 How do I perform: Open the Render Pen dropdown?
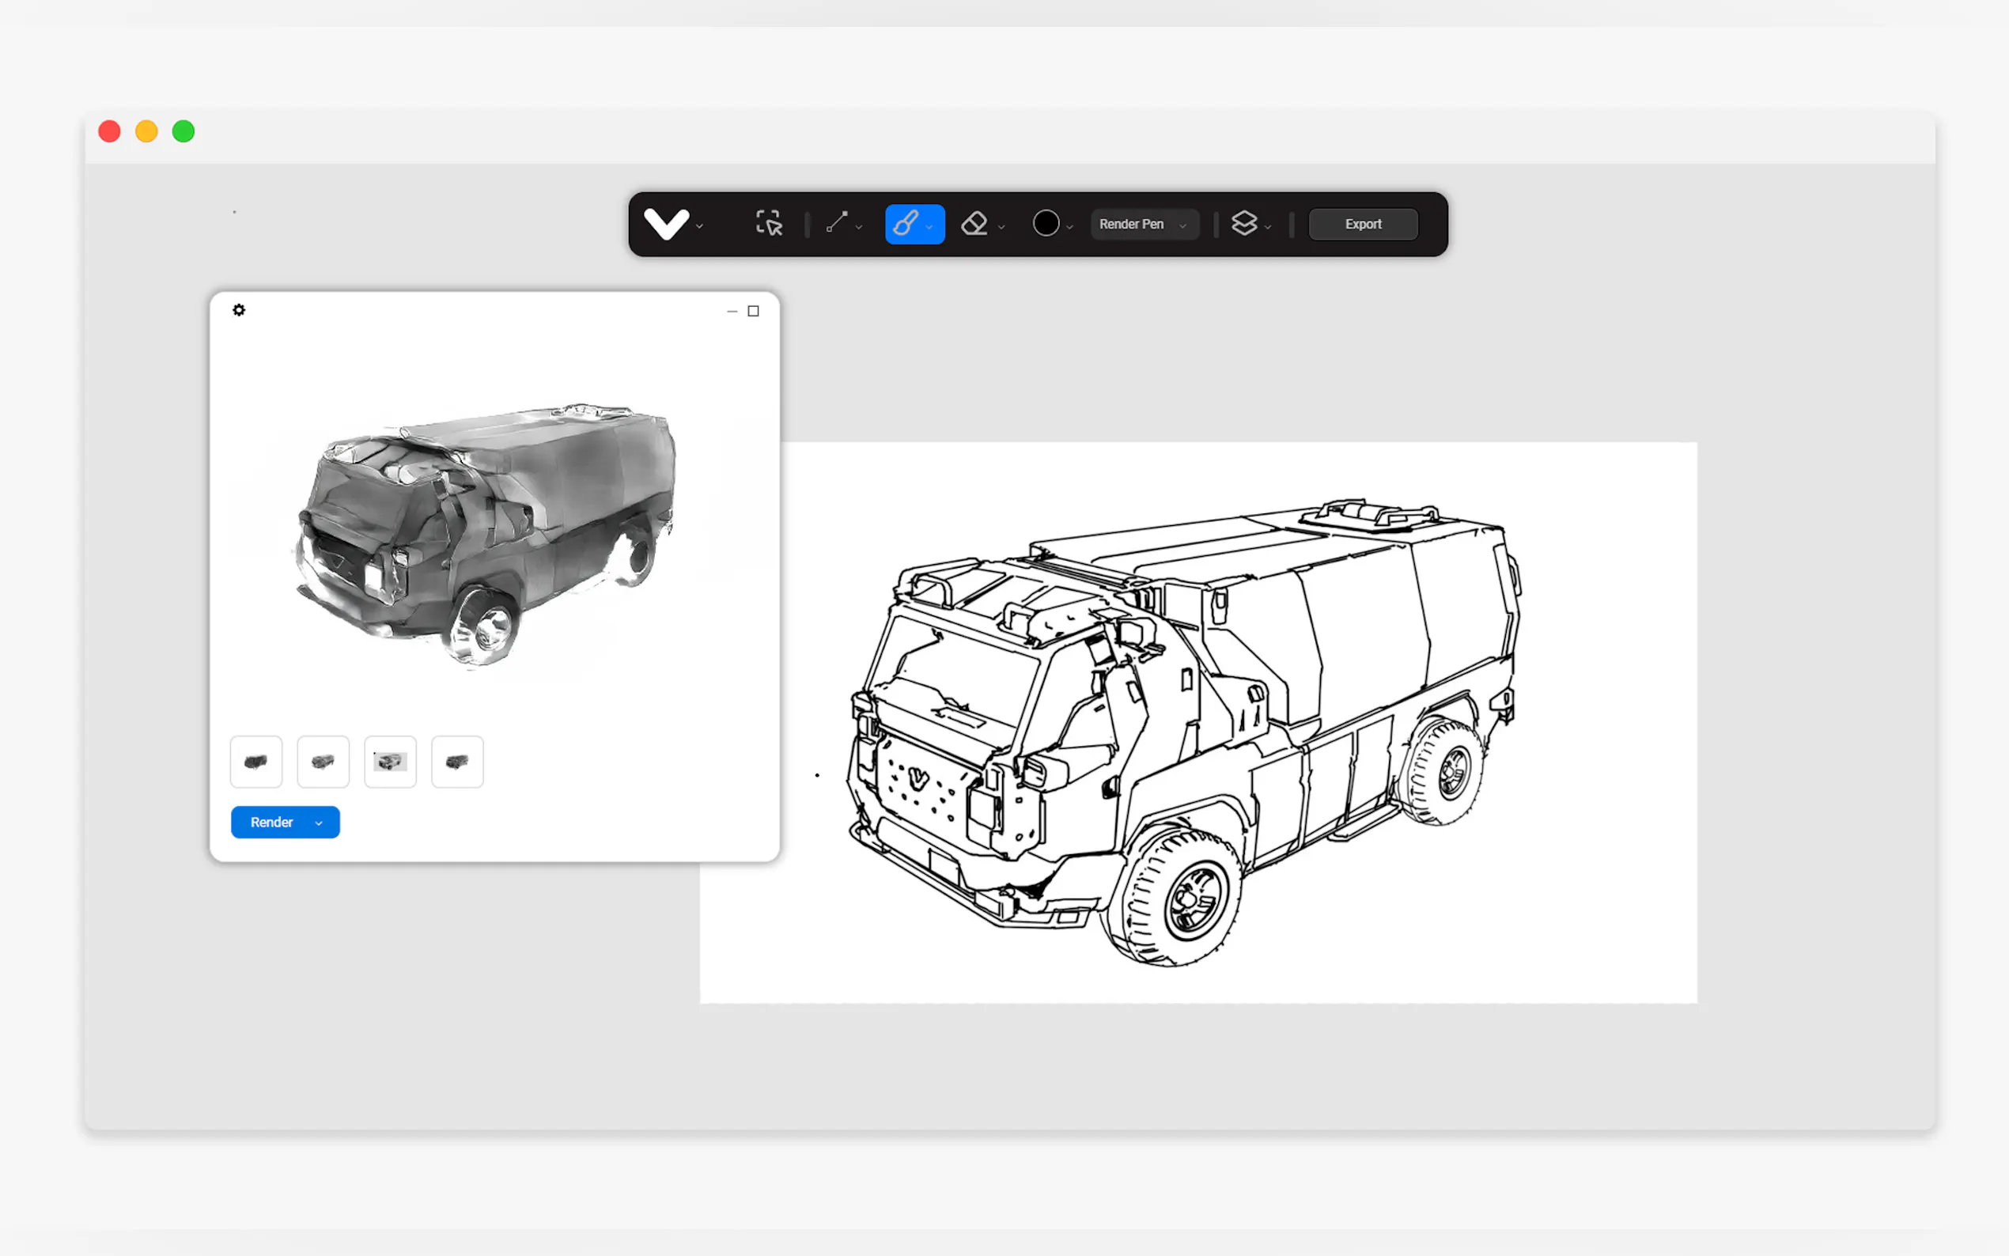tap(1144, 225)
